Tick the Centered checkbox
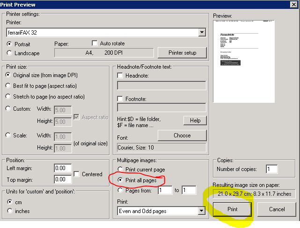 click(x=77, y=174)
